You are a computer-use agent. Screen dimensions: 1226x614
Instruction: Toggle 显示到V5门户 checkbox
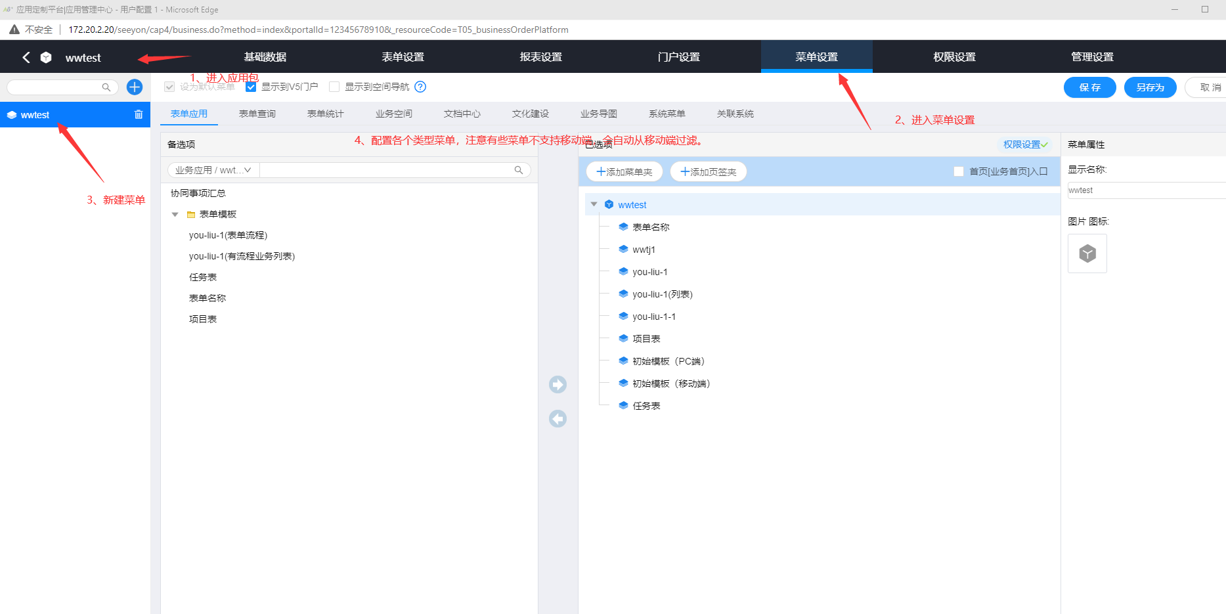point(251,87)
